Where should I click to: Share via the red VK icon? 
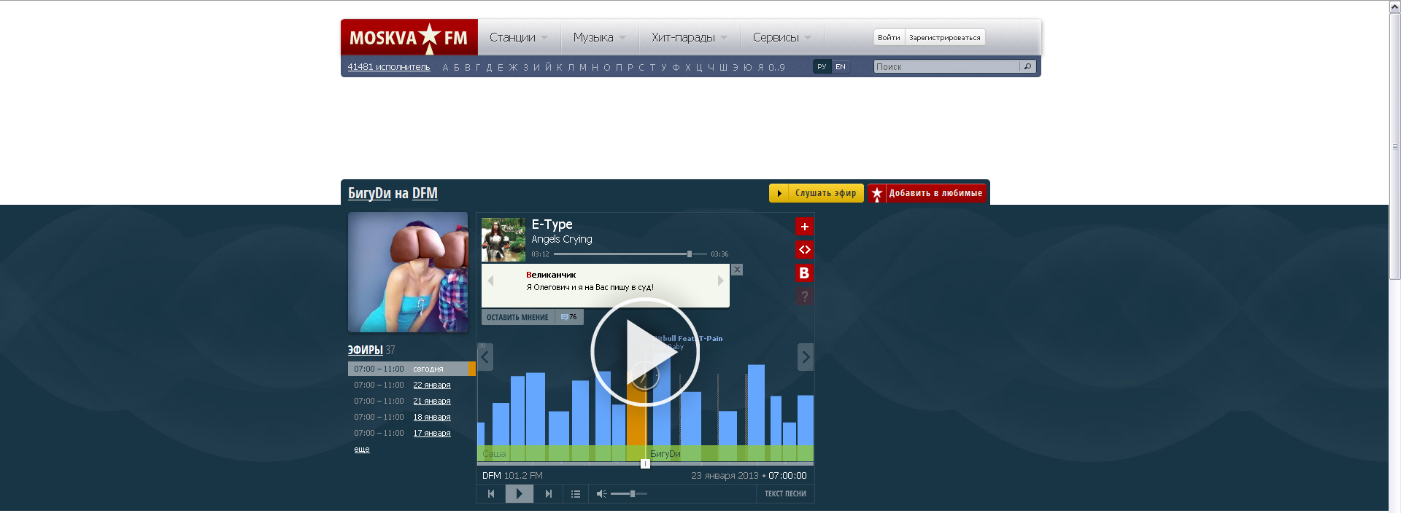pyautogui.click(x=804, y=273)
